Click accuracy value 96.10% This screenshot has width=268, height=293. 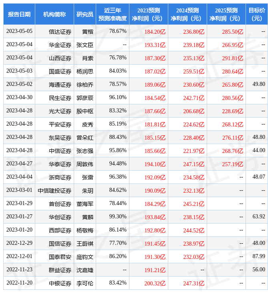click(x=118, y=98)
